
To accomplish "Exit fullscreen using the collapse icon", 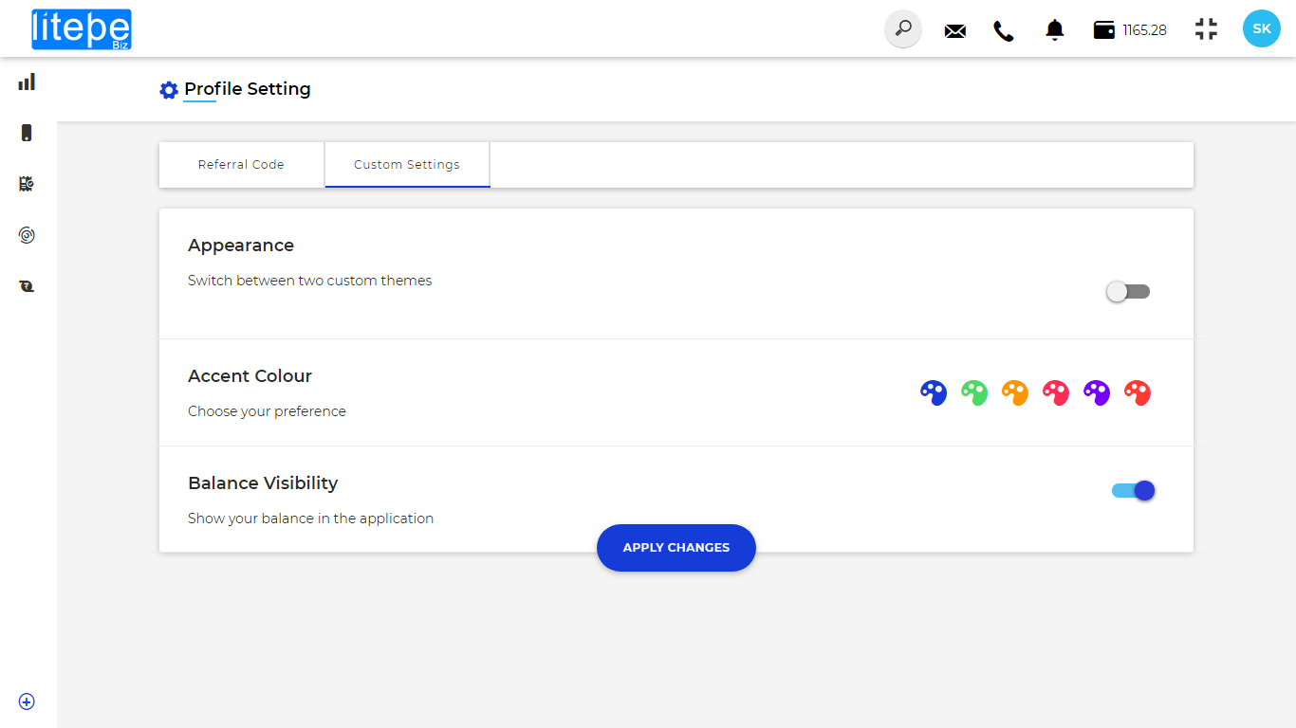I will point(1206,29).
